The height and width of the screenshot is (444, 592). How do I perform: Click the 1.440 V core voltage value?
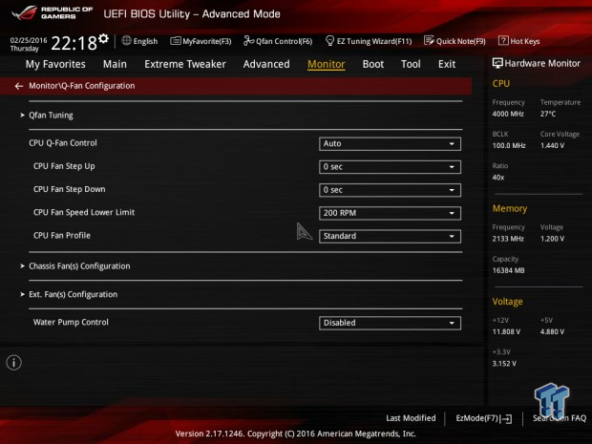[552, 145]
